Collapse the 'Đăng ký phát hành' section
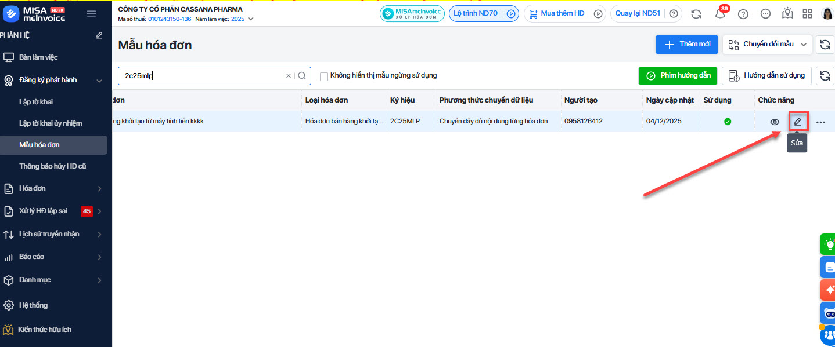835x347 pixels. point(99,81)
